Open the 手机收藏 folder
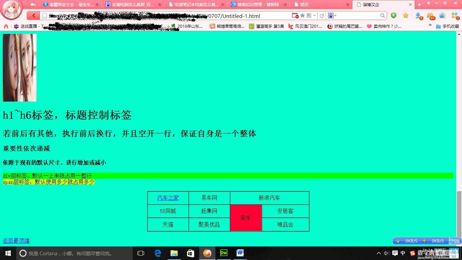Image resolution: width=462 pixels, height=260 pixels. click(x=447, y=26)
